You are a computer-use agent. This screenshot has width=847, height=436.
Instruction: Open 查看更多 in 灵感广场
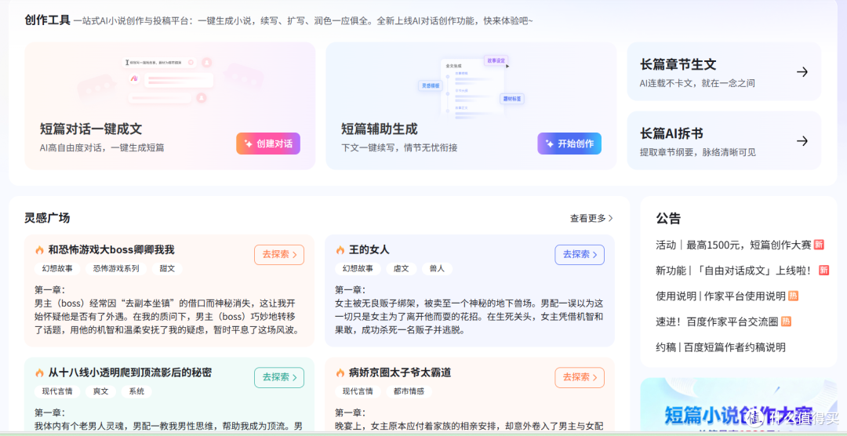591,218
